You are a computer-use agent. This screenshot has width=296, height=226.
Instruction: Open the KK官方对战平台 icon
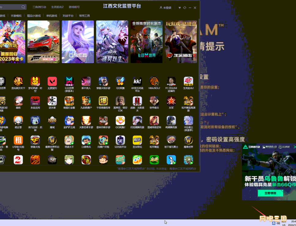coord(137,81)
